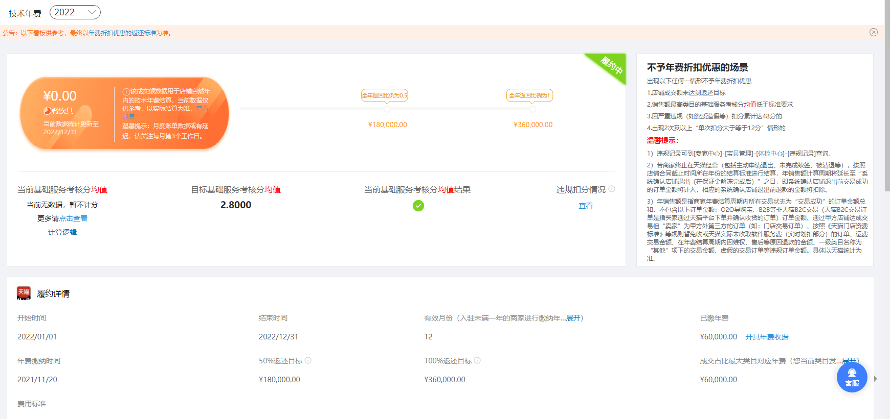Click the 天猫 logo icon
Image resolution: width=890 pixels, height=419 pixels.
(24, 293)
